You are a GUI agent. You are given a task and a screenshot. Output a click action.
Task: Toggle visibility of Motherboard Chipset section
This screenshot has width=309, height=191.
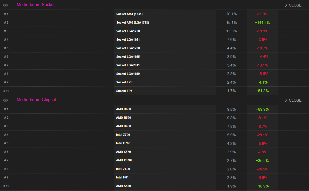[5, 100]
